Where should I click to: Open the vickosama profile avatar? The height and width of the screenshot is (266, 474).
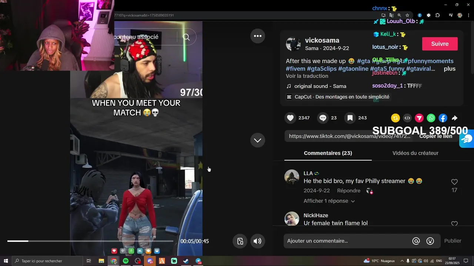tap(293, 44)
